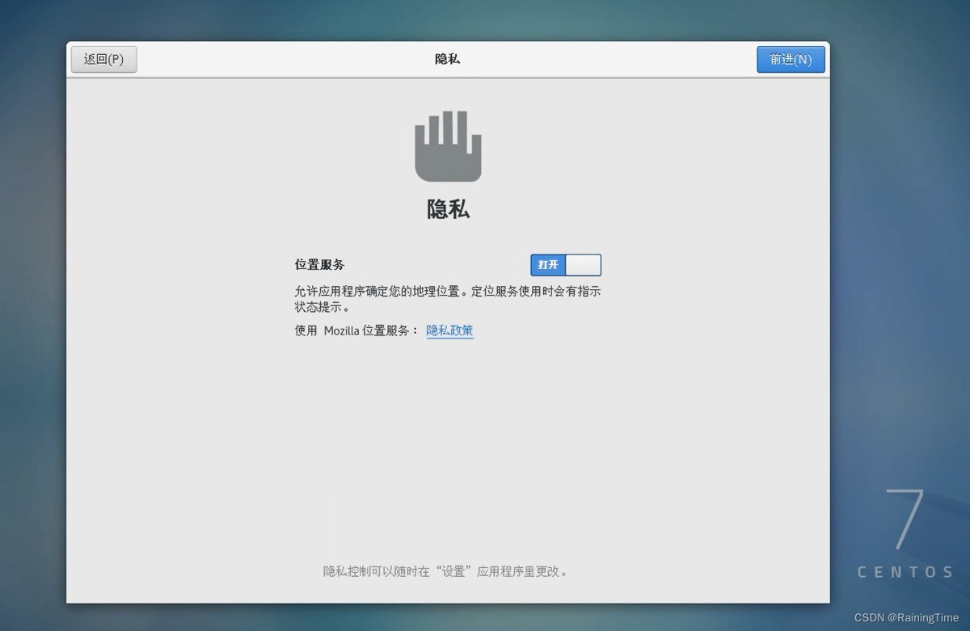Click the large 隐私 heading below the hand

click(448, 209)
